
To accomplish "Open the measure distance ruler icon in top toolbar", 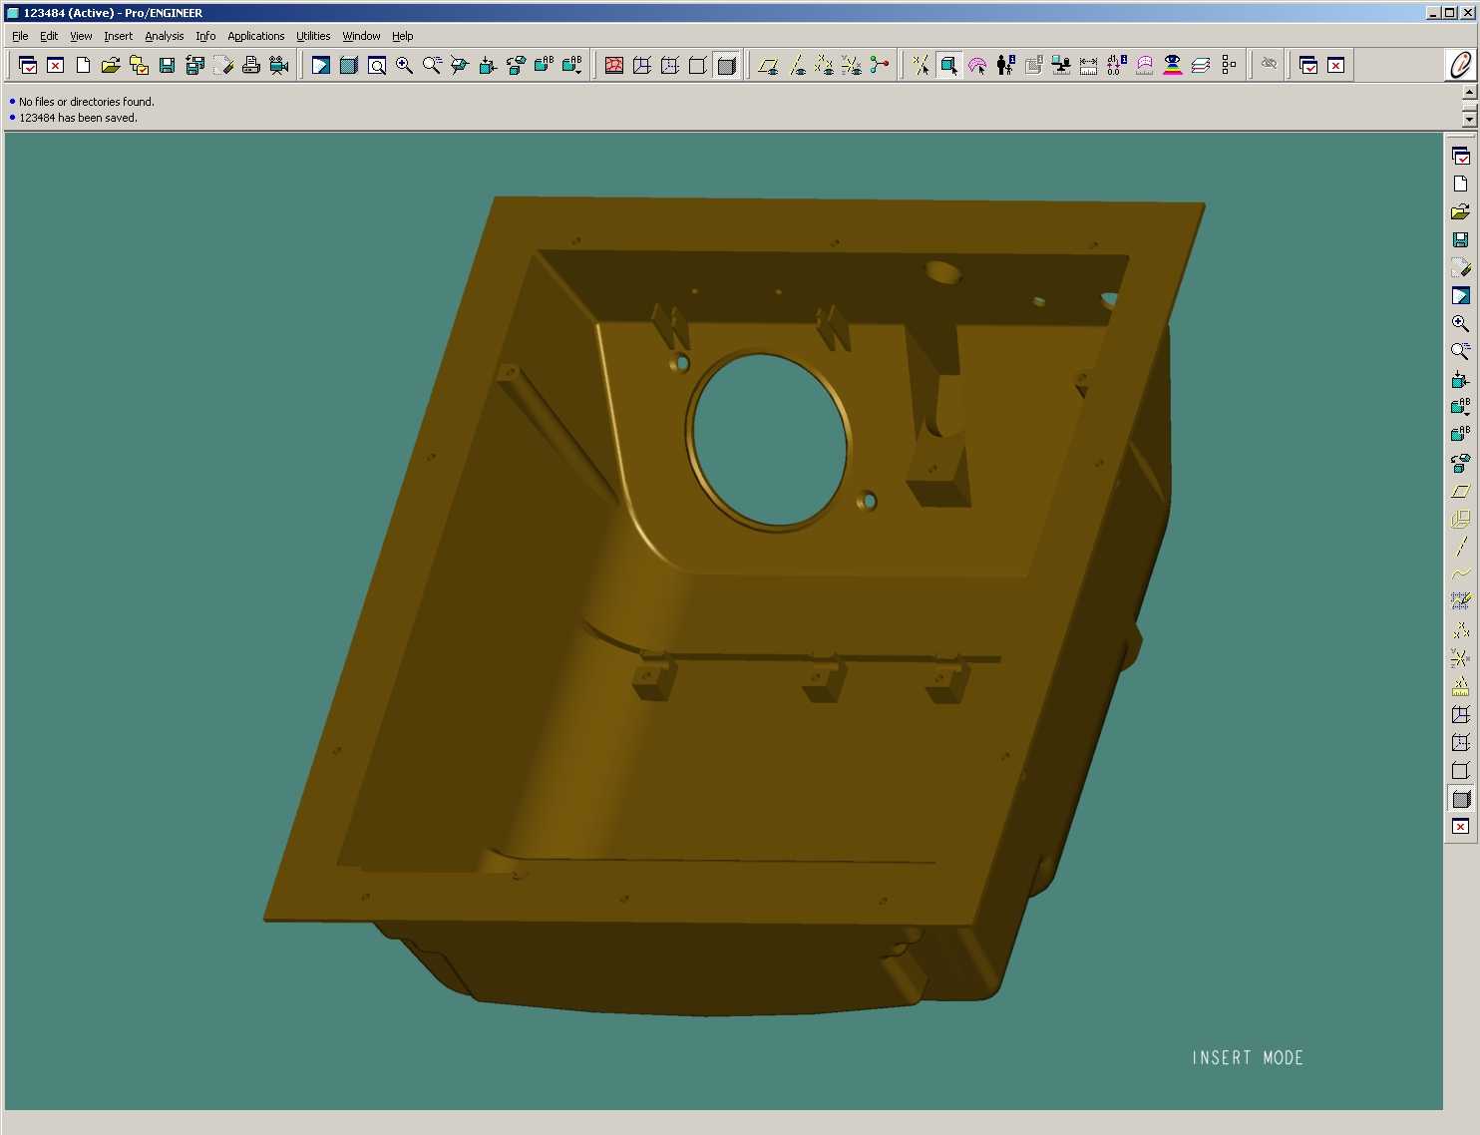I will click(x=1088, y=66).
